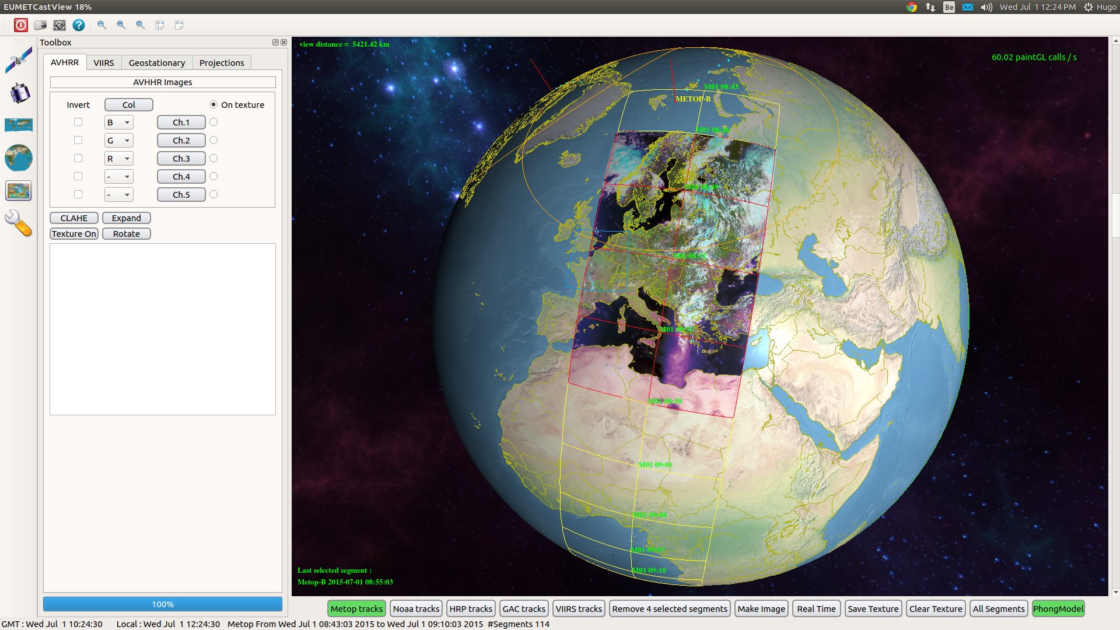Screen dimensions: 1120x630
Task: Toggle Invert checkbox for Ch.5 row
Action: tap(78, 194)
